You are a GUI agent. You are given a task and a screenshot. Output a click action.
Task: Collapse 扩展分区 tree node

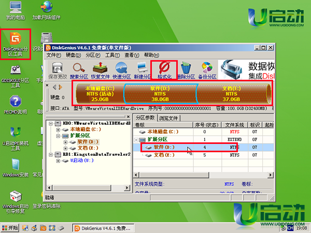pyautogui.click(x=58, y=136)
